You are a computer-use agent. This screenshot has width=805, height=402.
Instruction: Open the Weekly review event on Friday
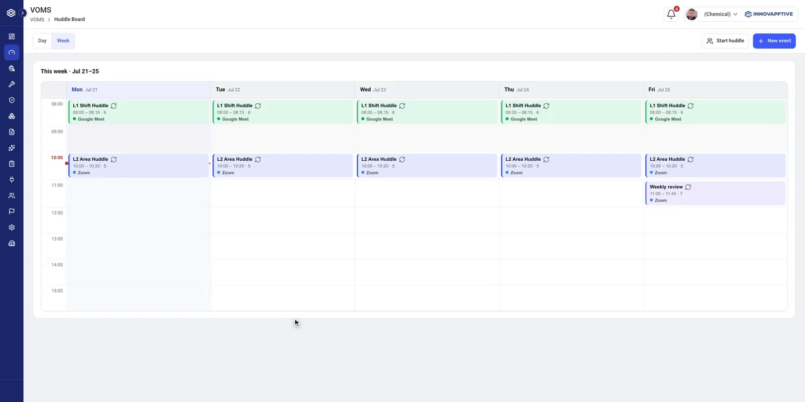[x=716, y=193]
